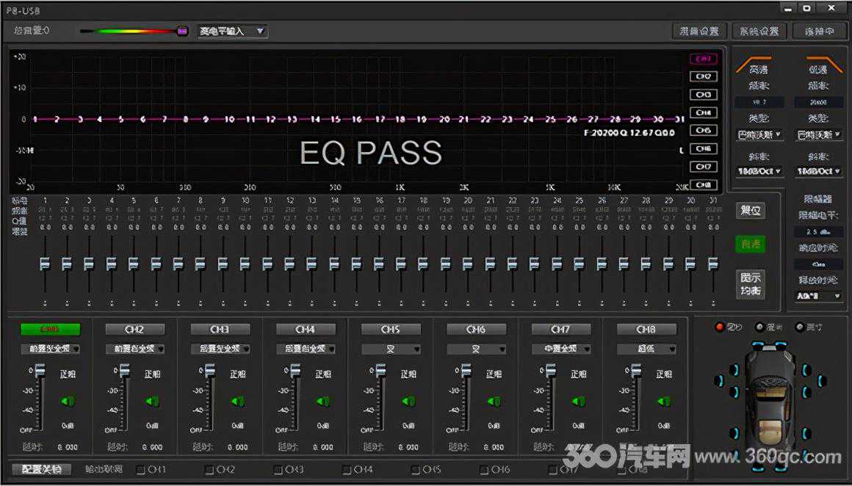Open the input source dropdown at top
Viewport: 852px width, 486px height.
pos(232,31)
